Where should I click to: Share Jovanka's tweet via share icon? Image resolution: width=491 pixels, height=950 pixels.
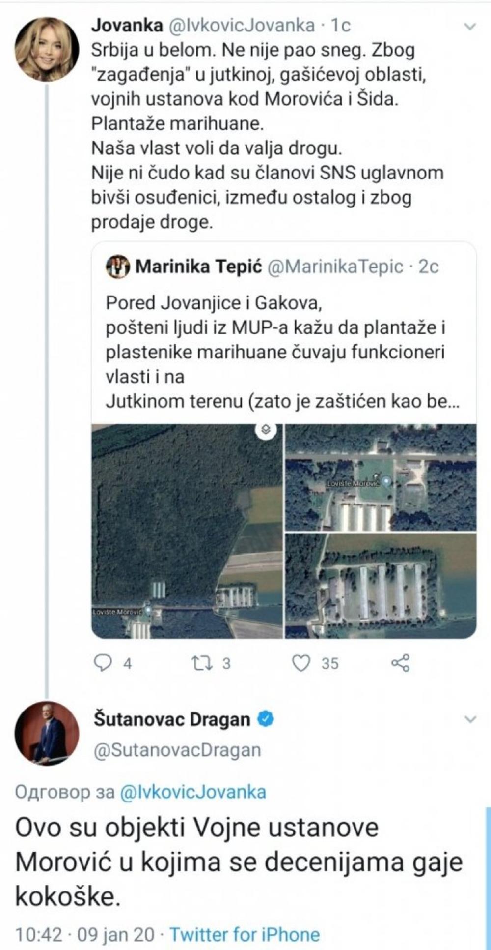tap(400, 663)
